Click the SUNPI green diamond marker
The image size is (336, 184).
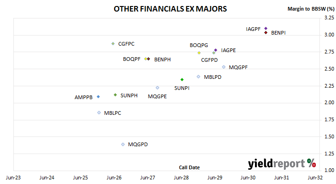tap(182, 79)
